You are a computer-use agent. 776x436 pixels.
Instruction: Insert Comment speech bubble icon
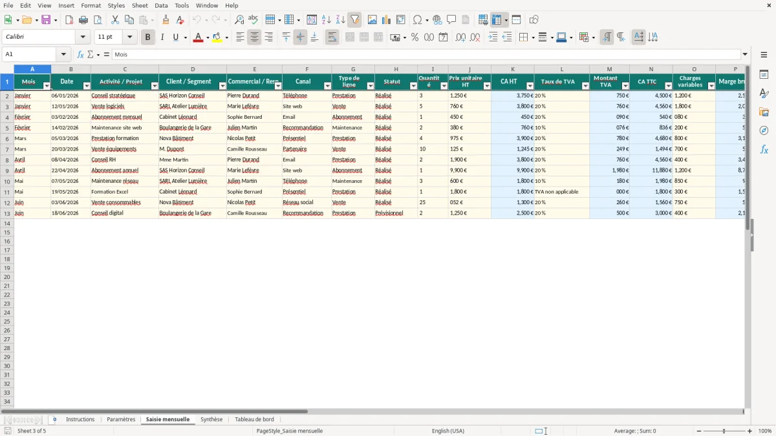pos(451,20)
